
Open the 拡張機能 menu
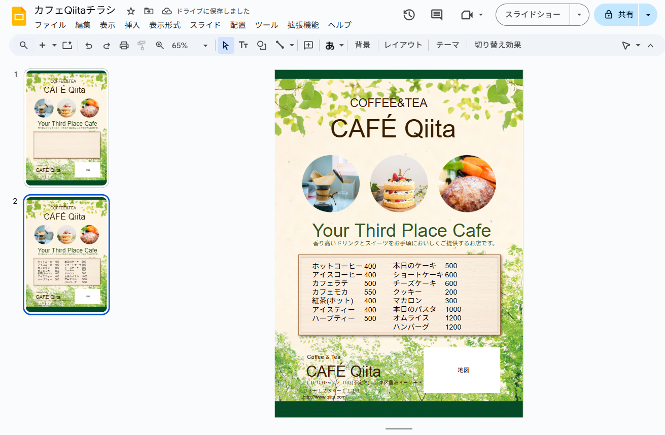(x=303, y=25)
